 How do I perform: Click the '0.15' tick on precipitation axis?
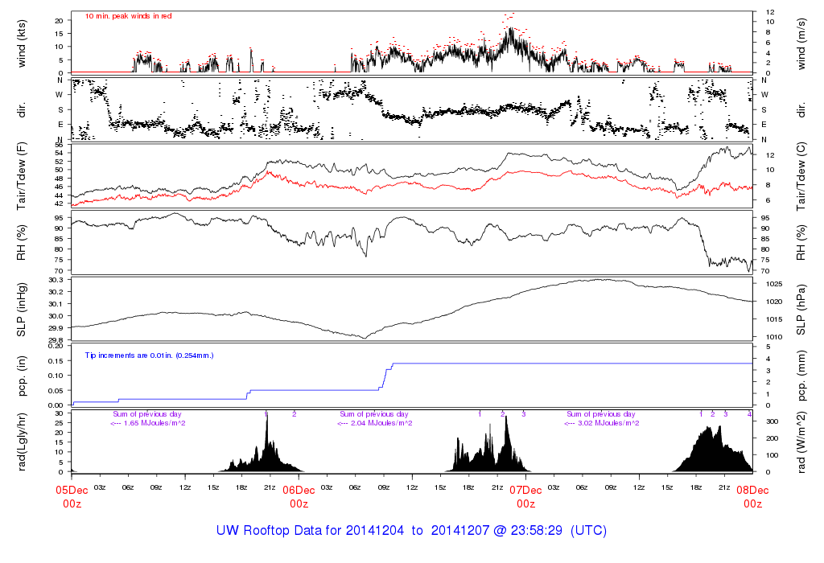pyautogui.click(x=56, y=361)
